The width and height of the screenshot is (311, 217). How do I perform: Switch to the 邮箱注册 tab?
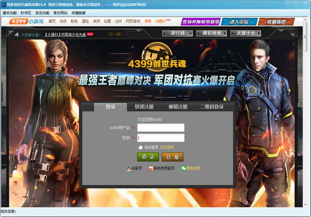tap(178, 107)
